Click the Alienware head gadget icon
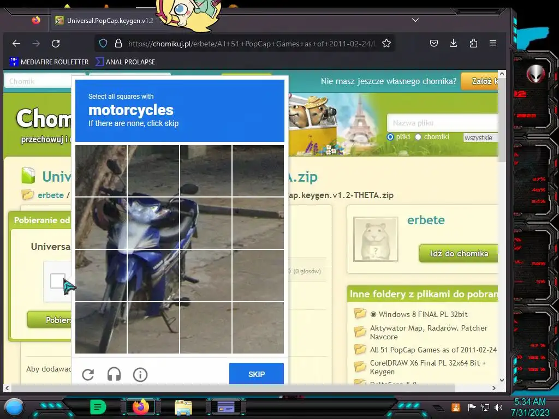Screen dimensions: 559x419 click(x=536, y=74)
